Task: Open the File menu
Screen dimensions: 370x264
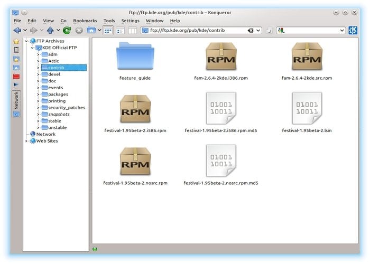Action: click(17, 21)
